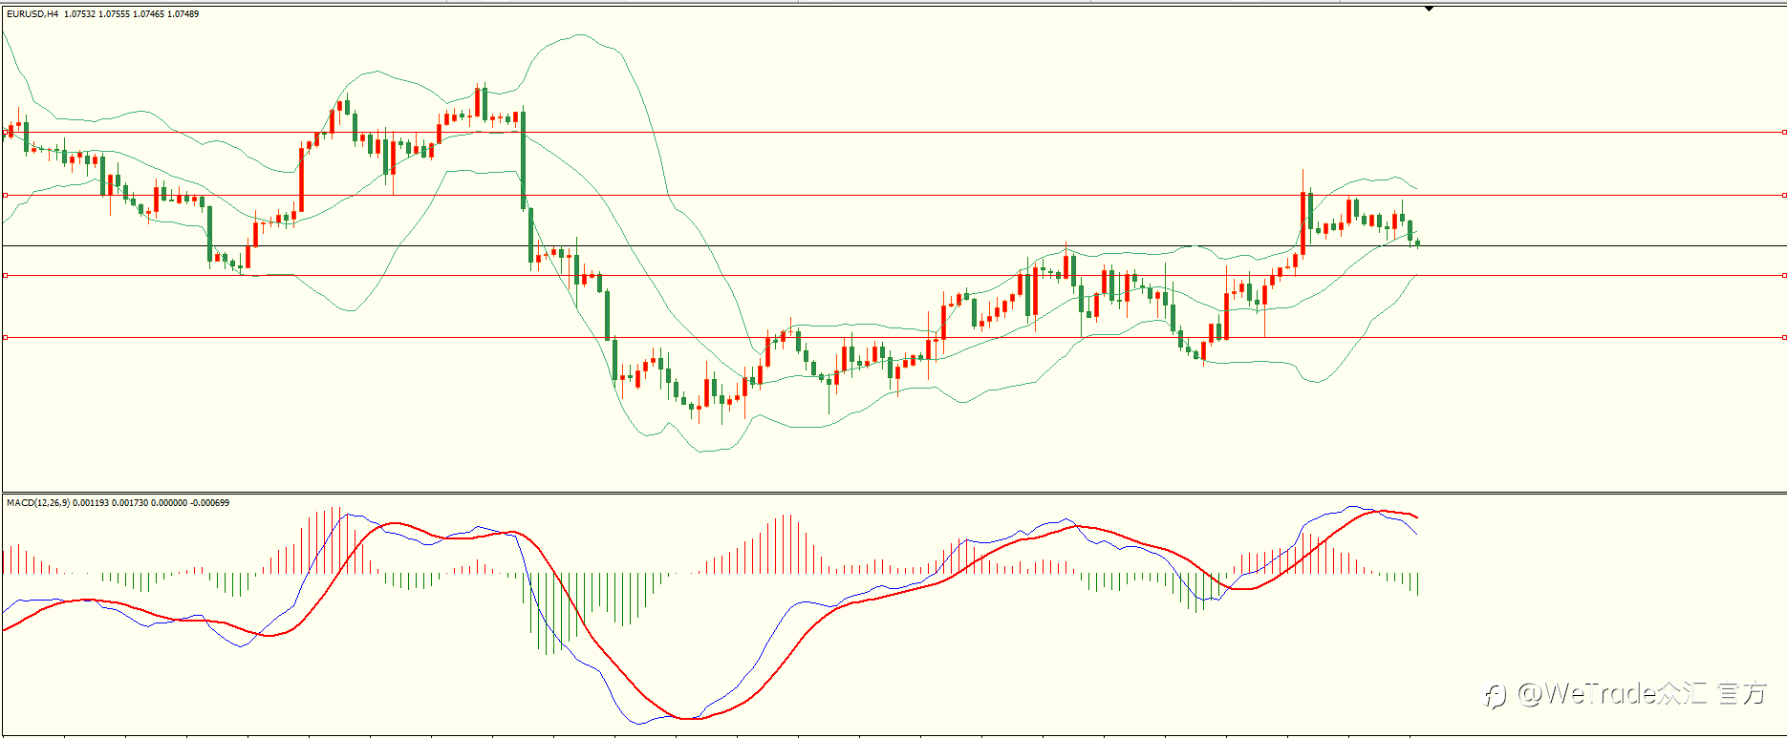Click the chart shift triangle marker at top
Viewport: 1787px width, 738px height.
(x=1429, y=9)
